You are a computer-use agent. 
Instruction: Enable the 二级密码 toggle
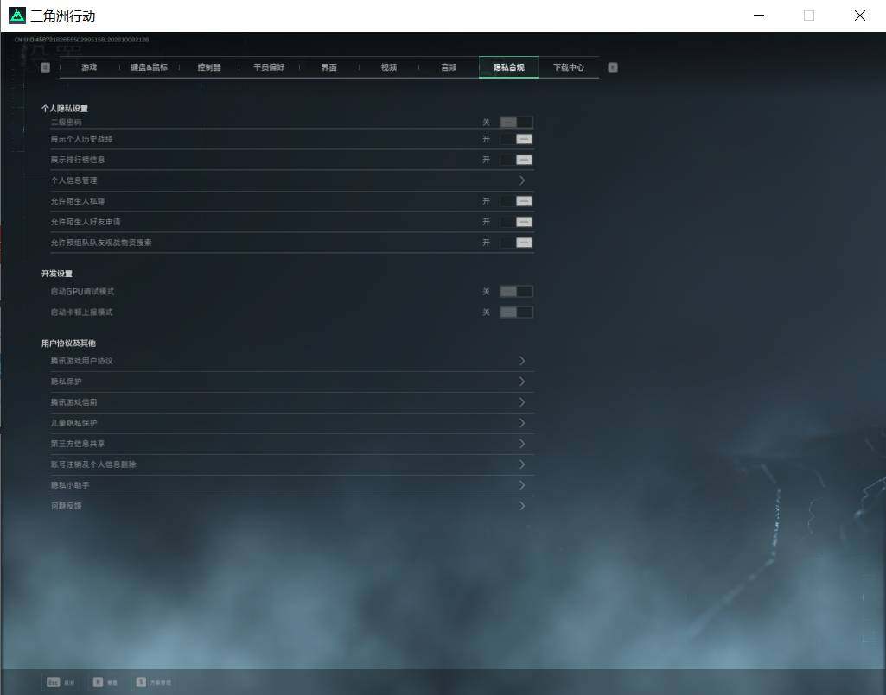coord(516,122)
